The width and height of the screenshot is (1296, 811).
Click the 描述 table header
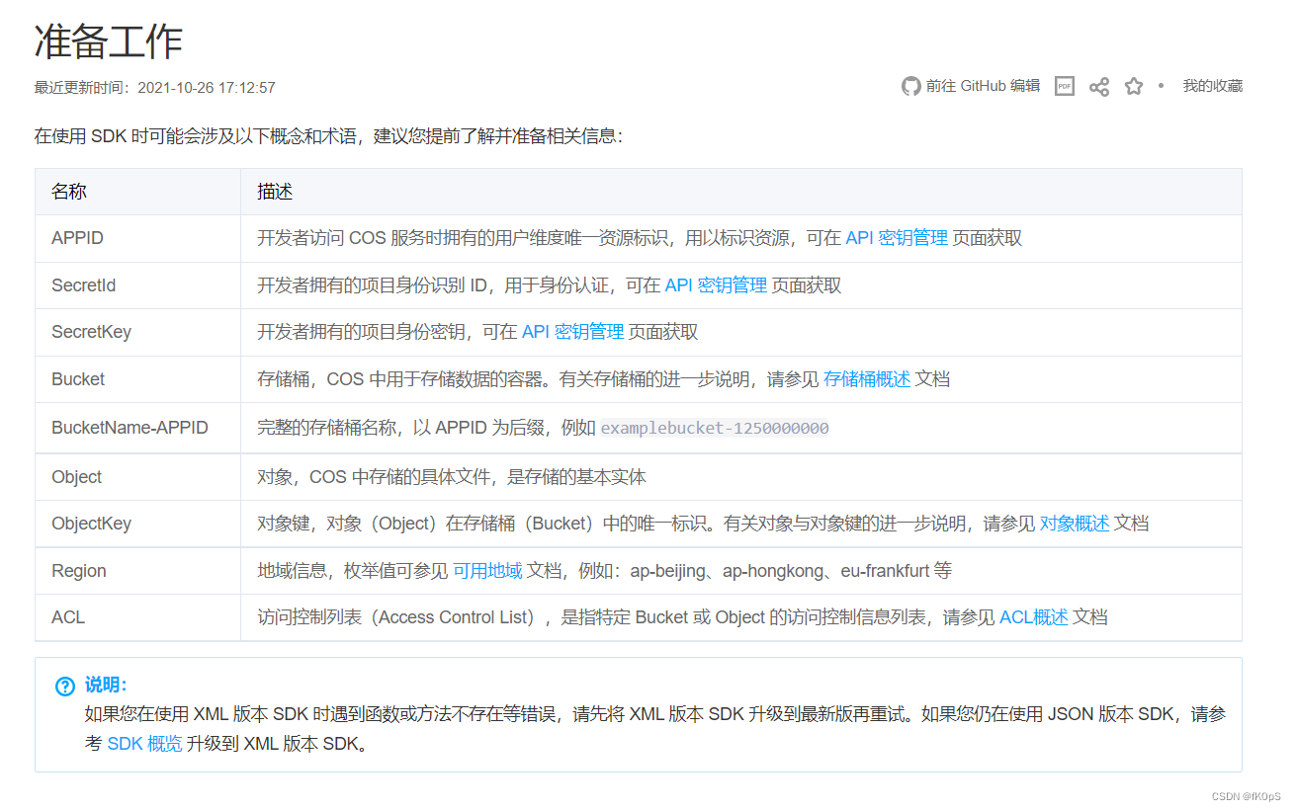[x=273, y=191]
